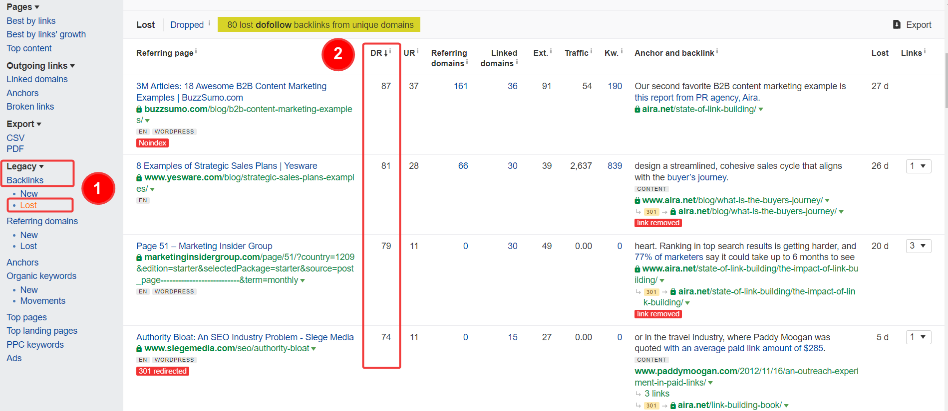Export as CSV from sidebar
948x411 pixels.
tap(15, 138)
